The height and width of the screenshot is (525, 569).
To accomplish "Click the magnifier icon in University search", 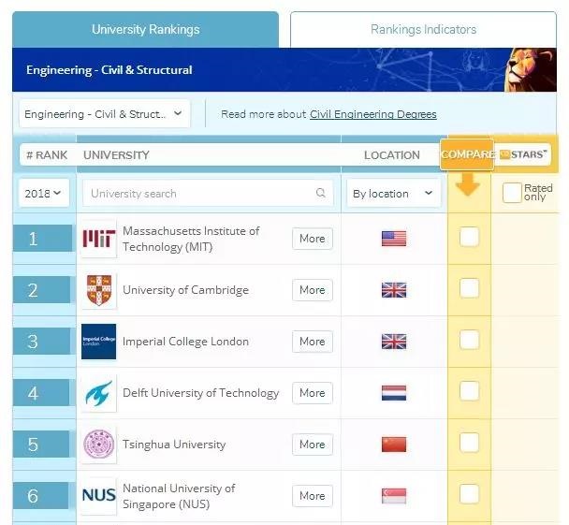I will pyautogui.click(x=320, y=193).
